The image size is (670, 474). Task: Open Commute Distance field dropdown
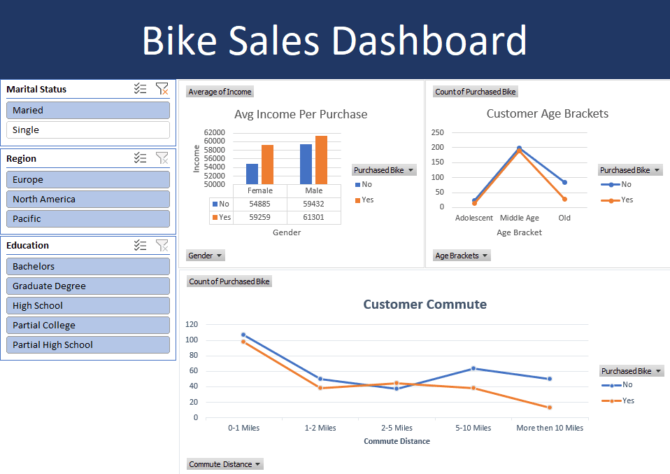tap(225, 464)
